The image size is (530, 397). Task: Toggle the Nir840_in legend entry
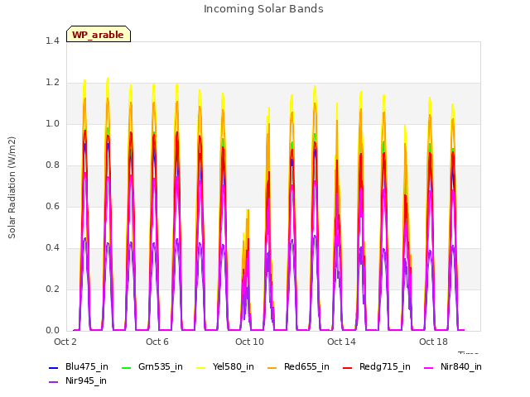[x=453, y=367]
